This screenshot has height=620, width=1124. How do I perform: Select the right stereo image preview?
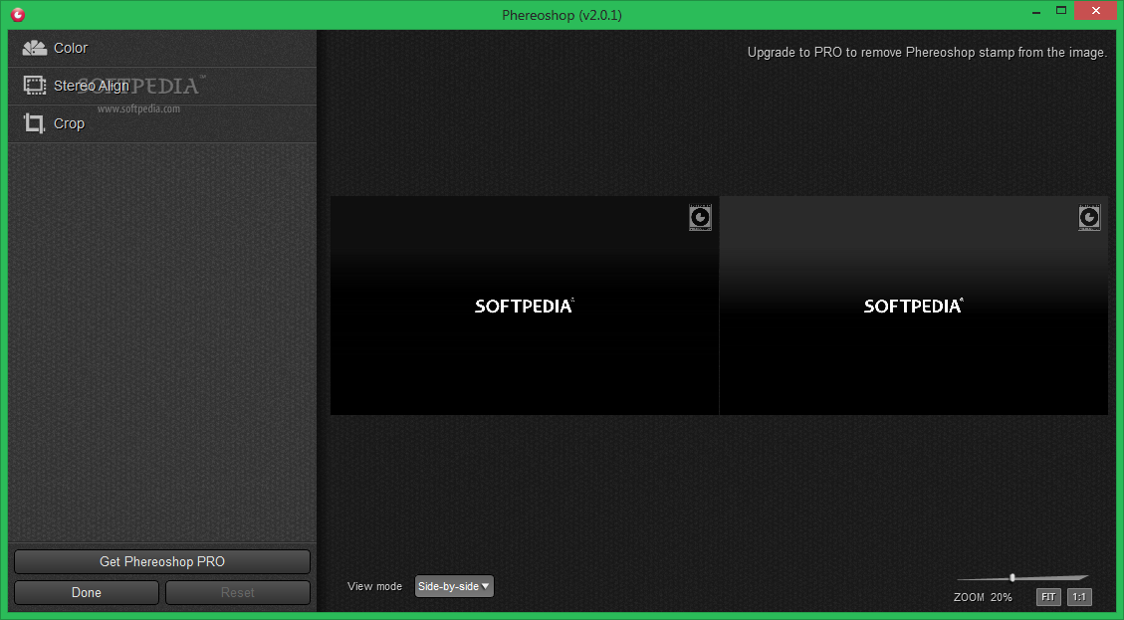[914, 306]
